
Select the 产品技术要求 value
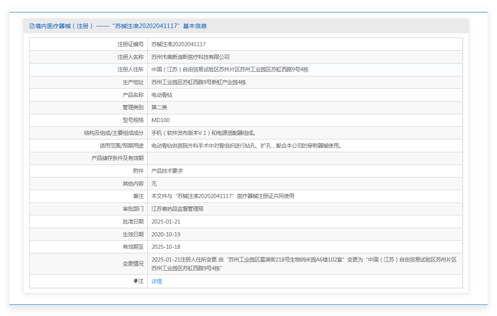click(x=167, y=171)
